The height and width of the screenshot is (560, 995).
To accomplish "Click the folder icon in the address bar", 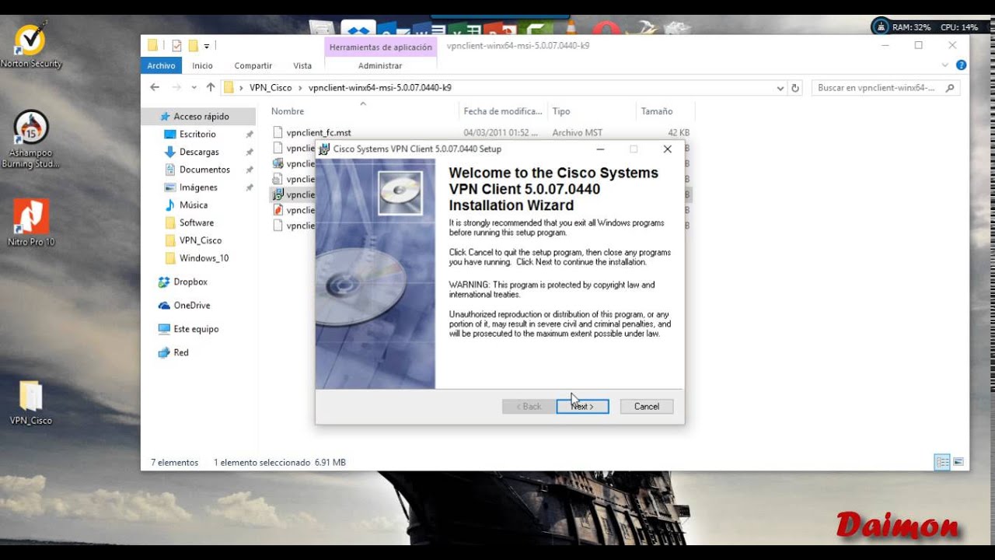I will click(x=229, y=88).
